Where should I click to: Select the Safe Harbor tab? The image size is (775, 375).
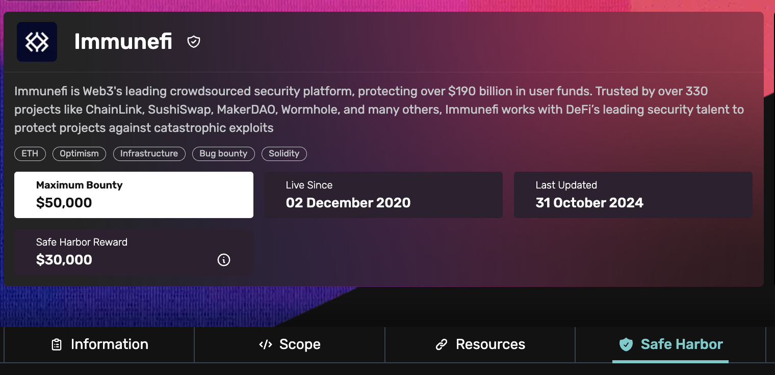click(670, 345)
